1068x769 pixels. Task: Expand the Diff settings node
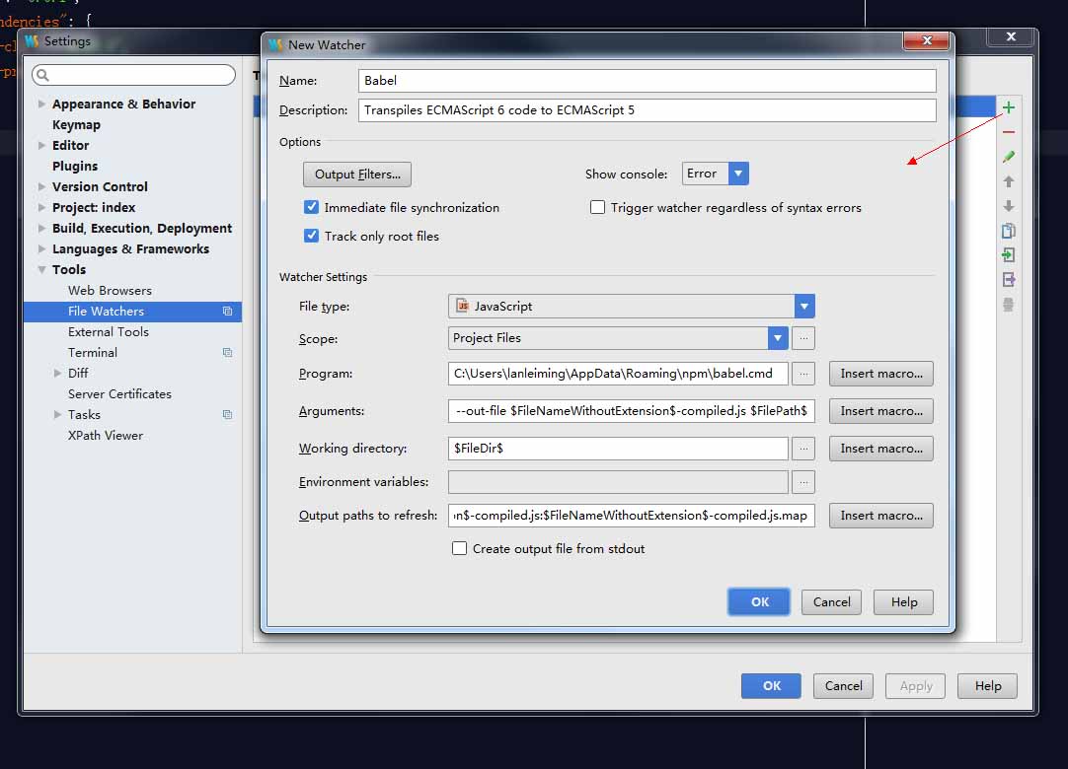(x=58, y=373)
